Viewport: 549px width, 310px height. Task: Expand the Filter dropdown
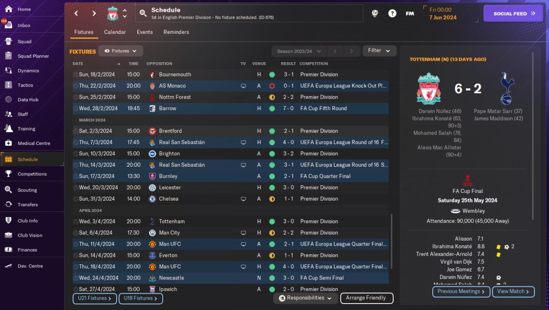tap(379, 51)
